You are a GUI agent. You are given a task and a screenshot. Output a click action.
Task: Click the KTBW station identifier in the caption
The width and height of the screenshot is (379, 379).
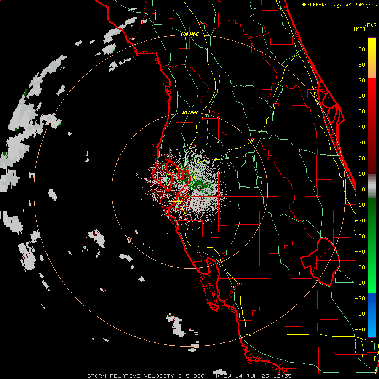[x=224, y=376]
